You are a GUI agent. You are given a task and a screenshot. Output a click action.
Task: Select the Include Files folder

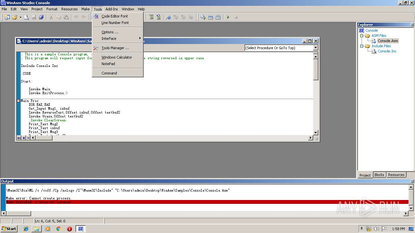click(x=381, y=46)
